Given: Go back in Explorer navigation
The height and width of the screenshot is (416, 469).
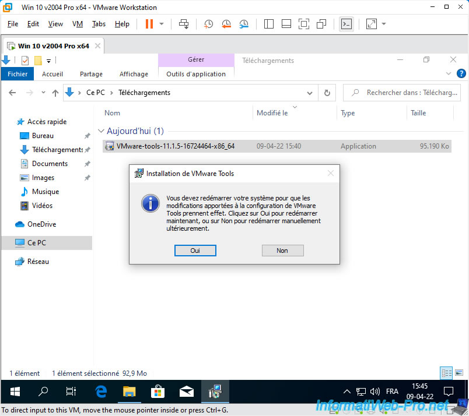Looking at the screenshot, I should [12, 93].
